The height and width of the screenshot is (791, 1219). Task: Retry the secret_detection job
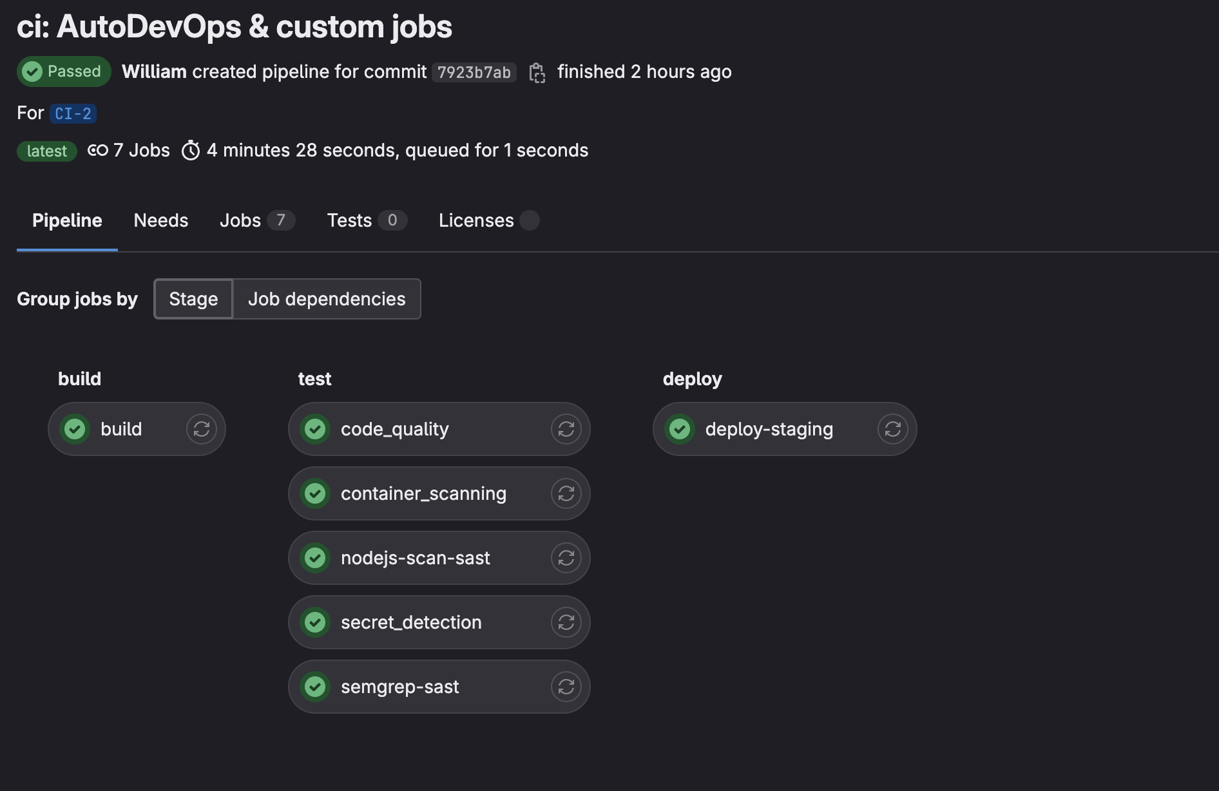pos(566,622)
